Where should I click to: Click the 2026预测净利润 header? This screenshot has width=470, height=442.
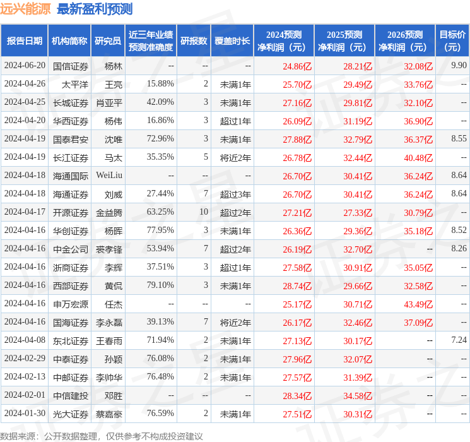click(405, 41)
